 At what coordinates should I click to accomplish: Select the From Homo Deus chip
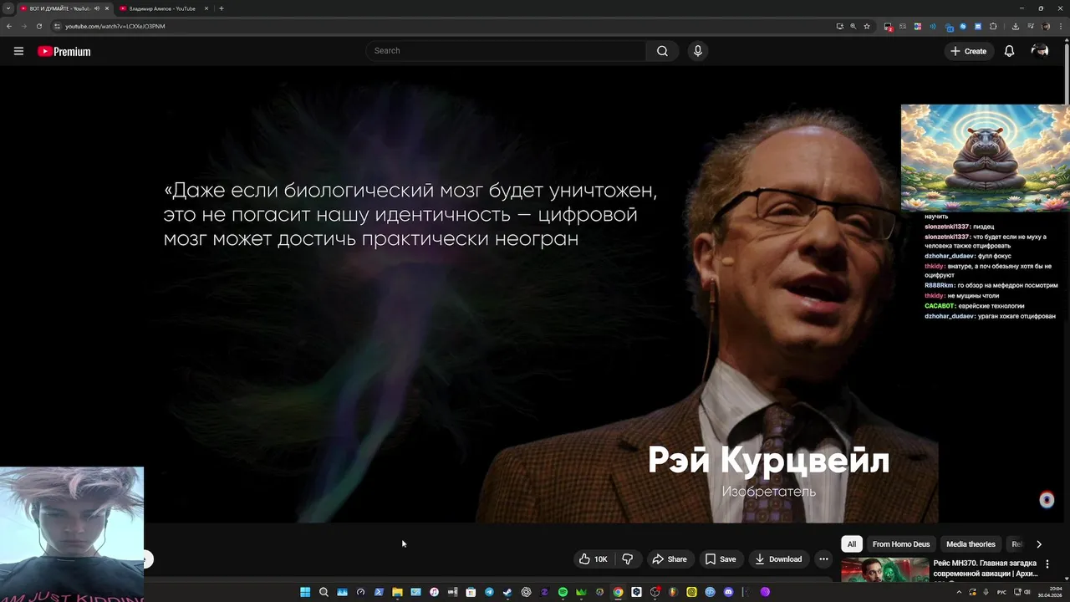901,544
